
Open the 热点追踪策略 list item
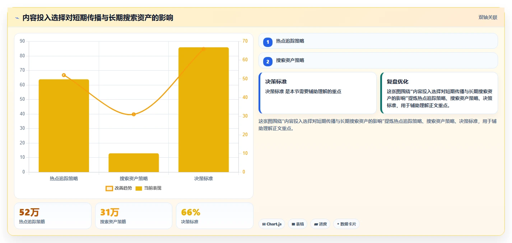[378, 41]
